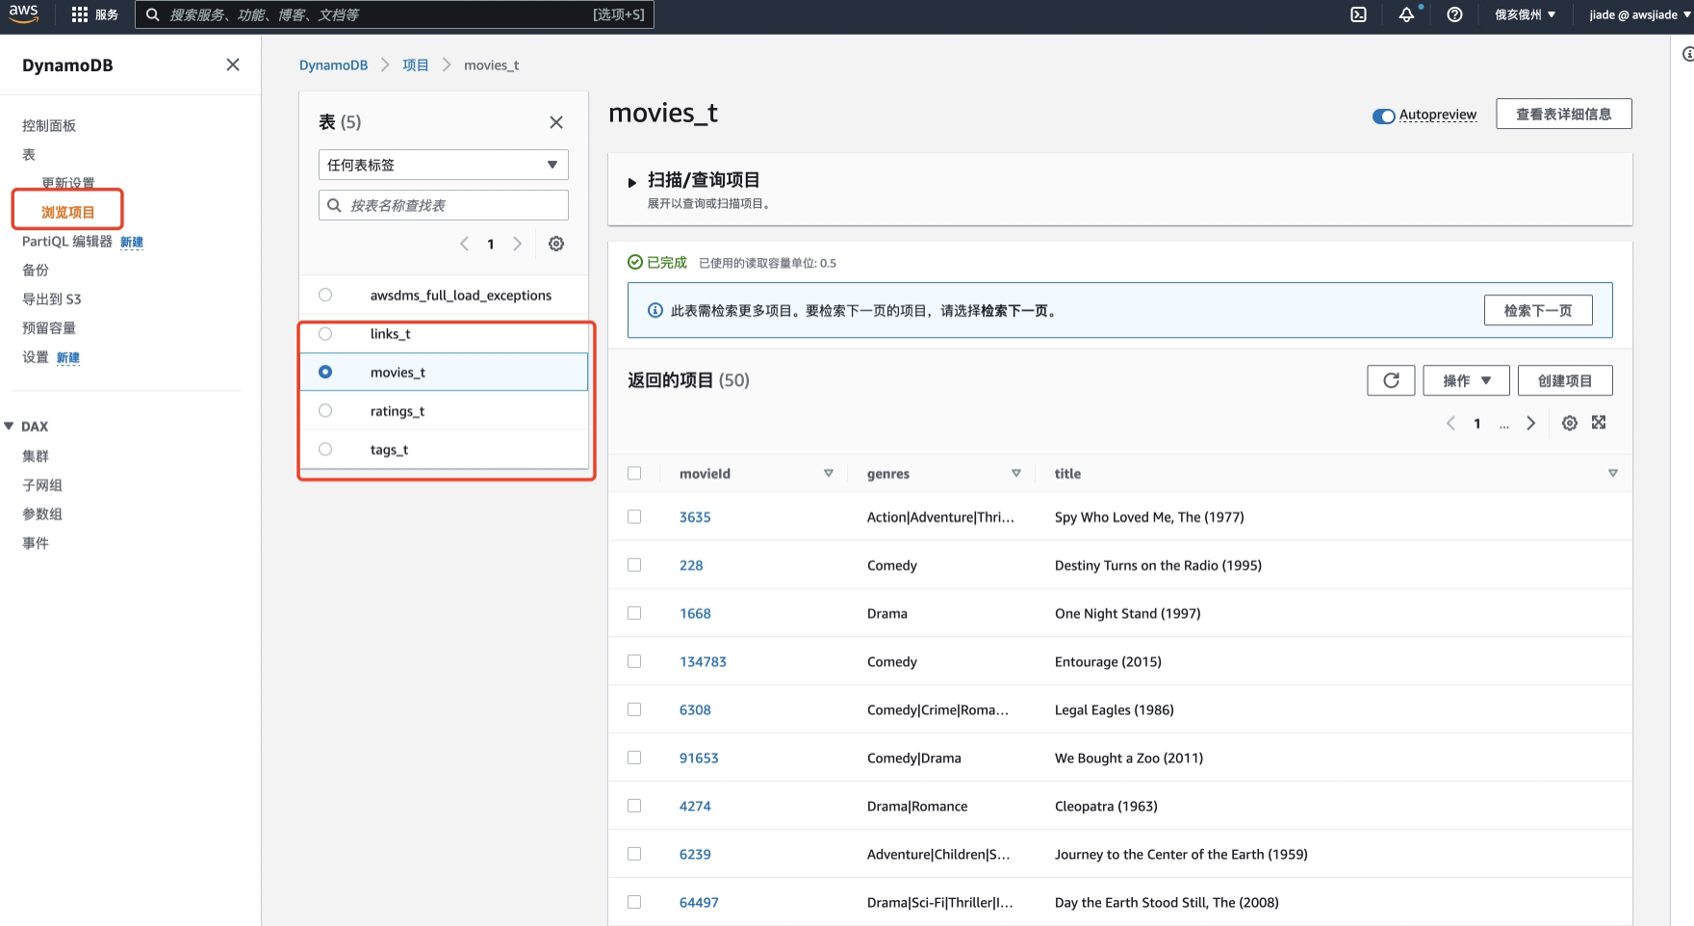Open table list settings gear icon

pos(556,244)
